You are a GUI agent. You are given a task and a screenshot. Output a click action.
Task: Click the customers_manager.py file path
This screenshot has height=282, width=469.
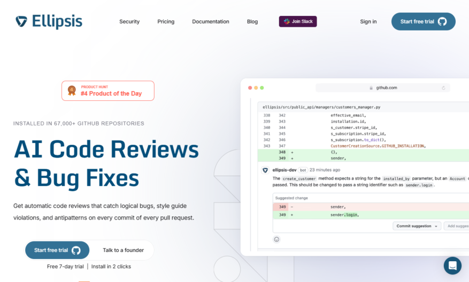(x=321, y=107)
